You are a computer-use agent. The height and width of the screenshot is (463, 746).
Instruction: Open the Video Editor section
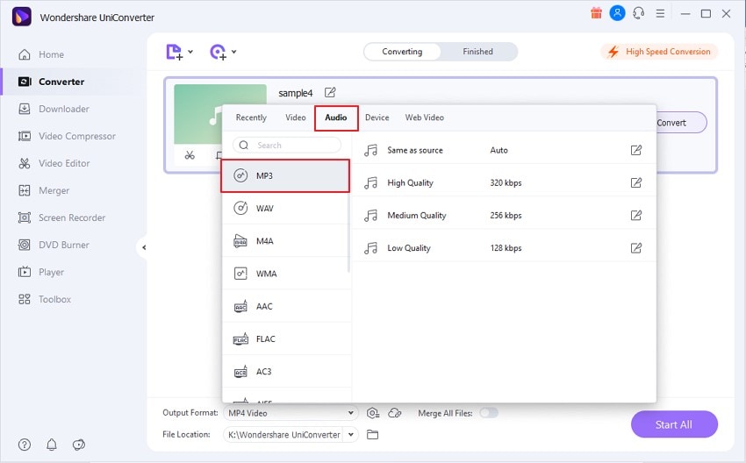(54, 163)
